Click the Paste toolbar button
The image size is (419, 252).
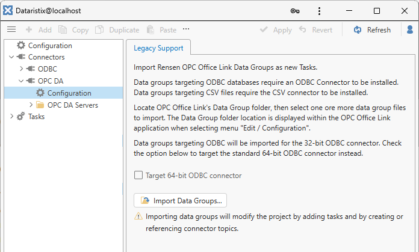coord(161,29)
